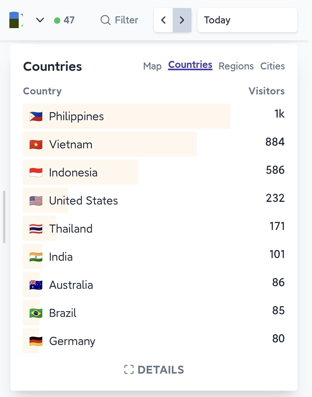
Task: Select India in the country list
Action: tap(61, 257)
